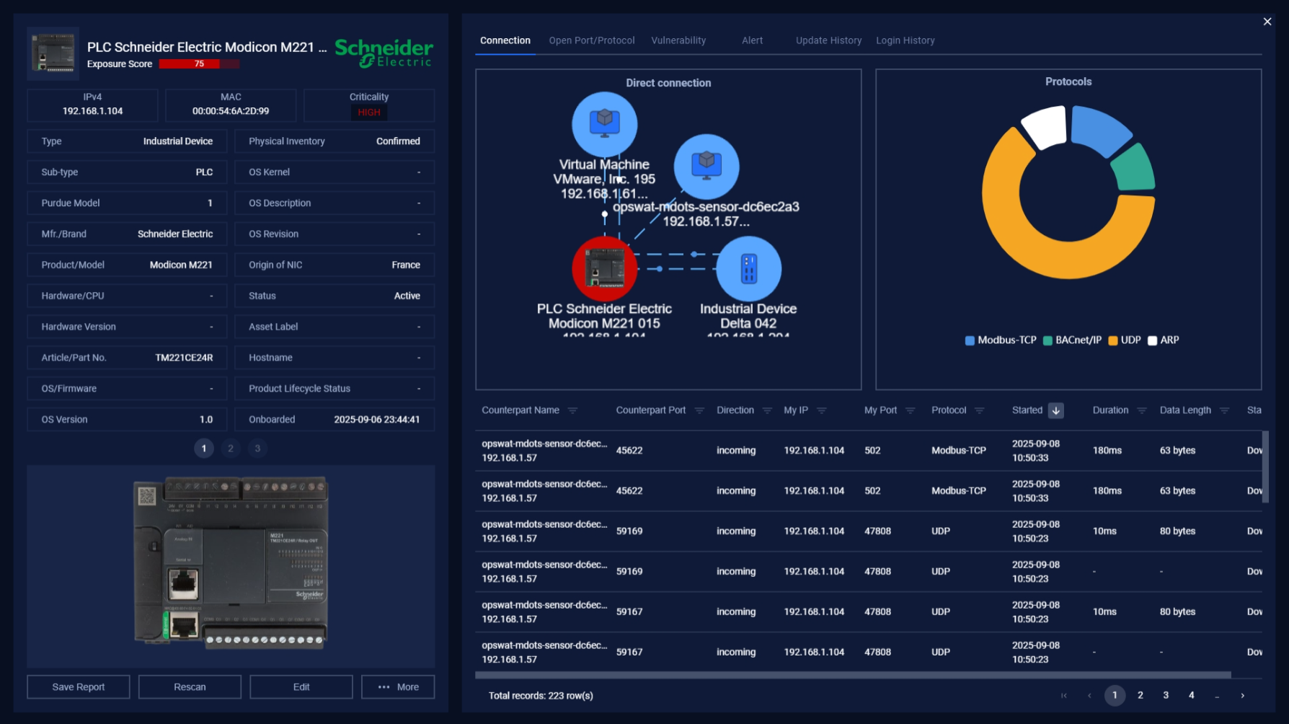The height and width of the screenshot is (724, 1289).
Task: Open filter for Counterpart Port column
Action: [699, 410]
